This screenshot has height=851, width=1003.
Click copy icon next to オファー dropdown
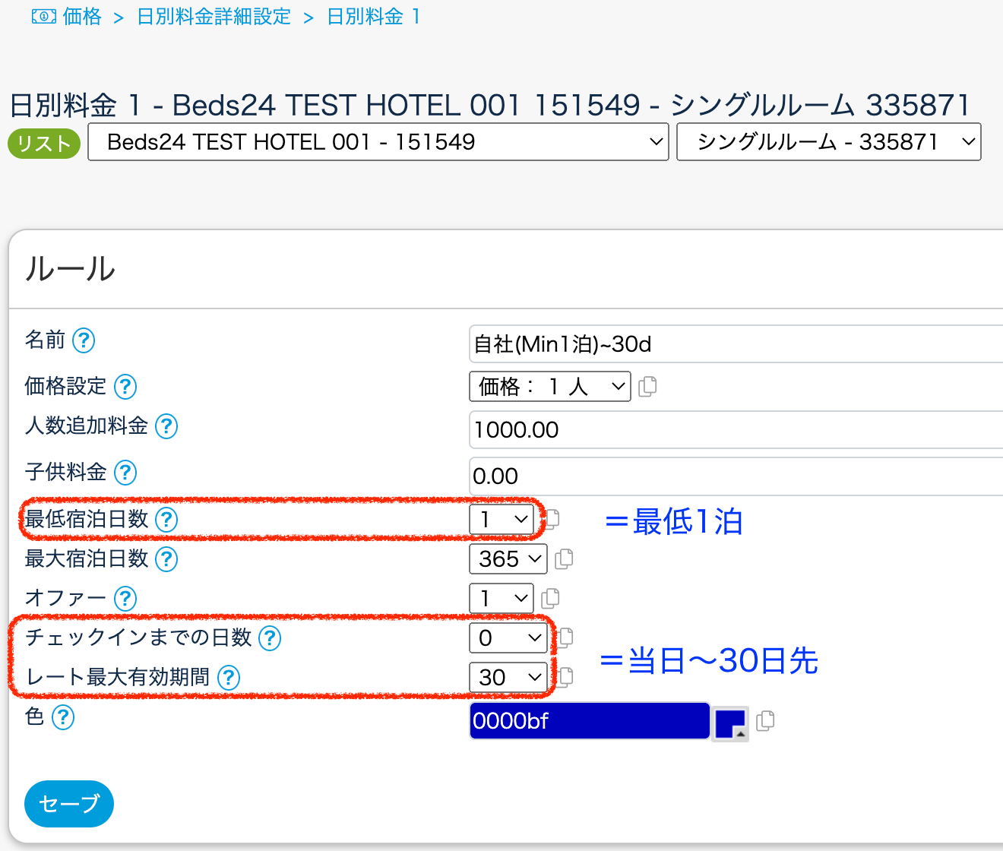click(x=551, y=599)
